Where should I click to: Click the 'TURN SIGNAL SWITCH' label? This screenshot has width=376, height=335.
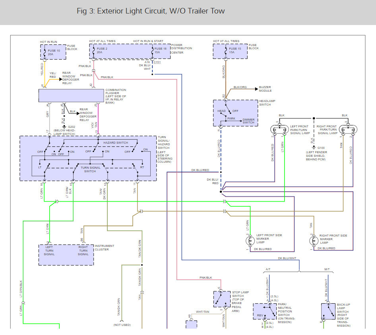90,169
